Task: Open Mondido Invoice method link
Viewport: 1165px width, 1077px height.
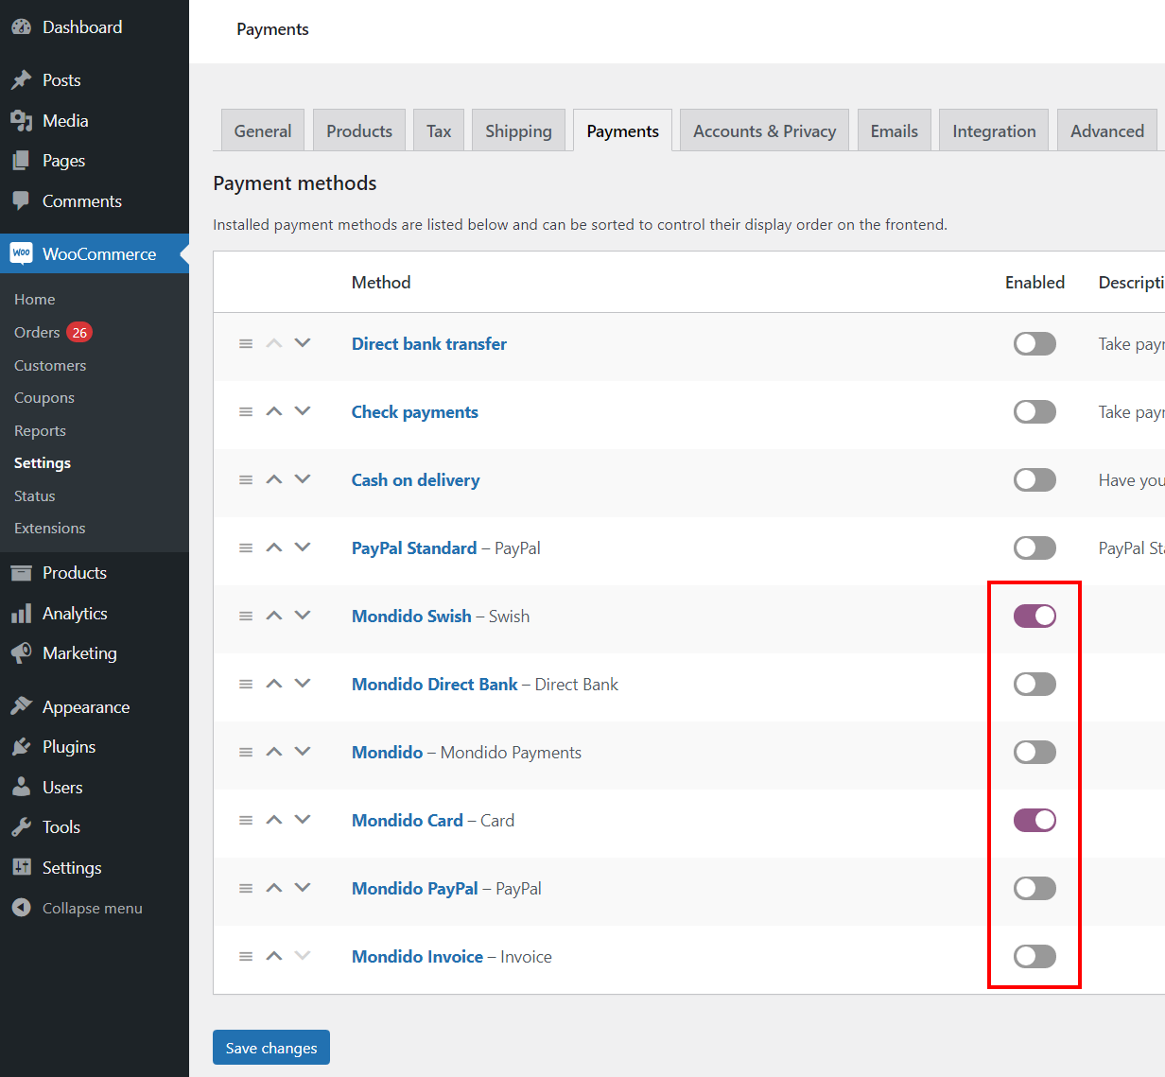Action: point(417,957)
